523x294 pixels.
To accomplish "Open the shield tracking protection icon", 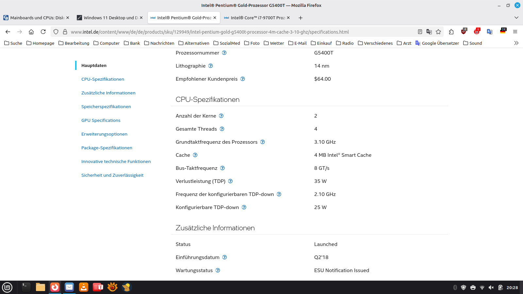I will [x=56, y=32].
